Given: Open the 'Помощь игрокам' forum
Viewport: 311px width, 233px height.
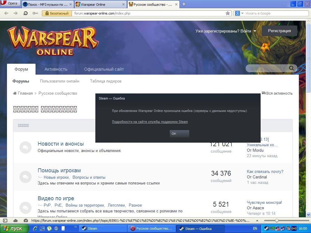Looking at the screenshot, I should [59, 171].
